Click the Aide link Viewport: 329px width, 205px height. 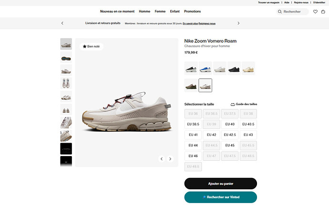(287, 2)
